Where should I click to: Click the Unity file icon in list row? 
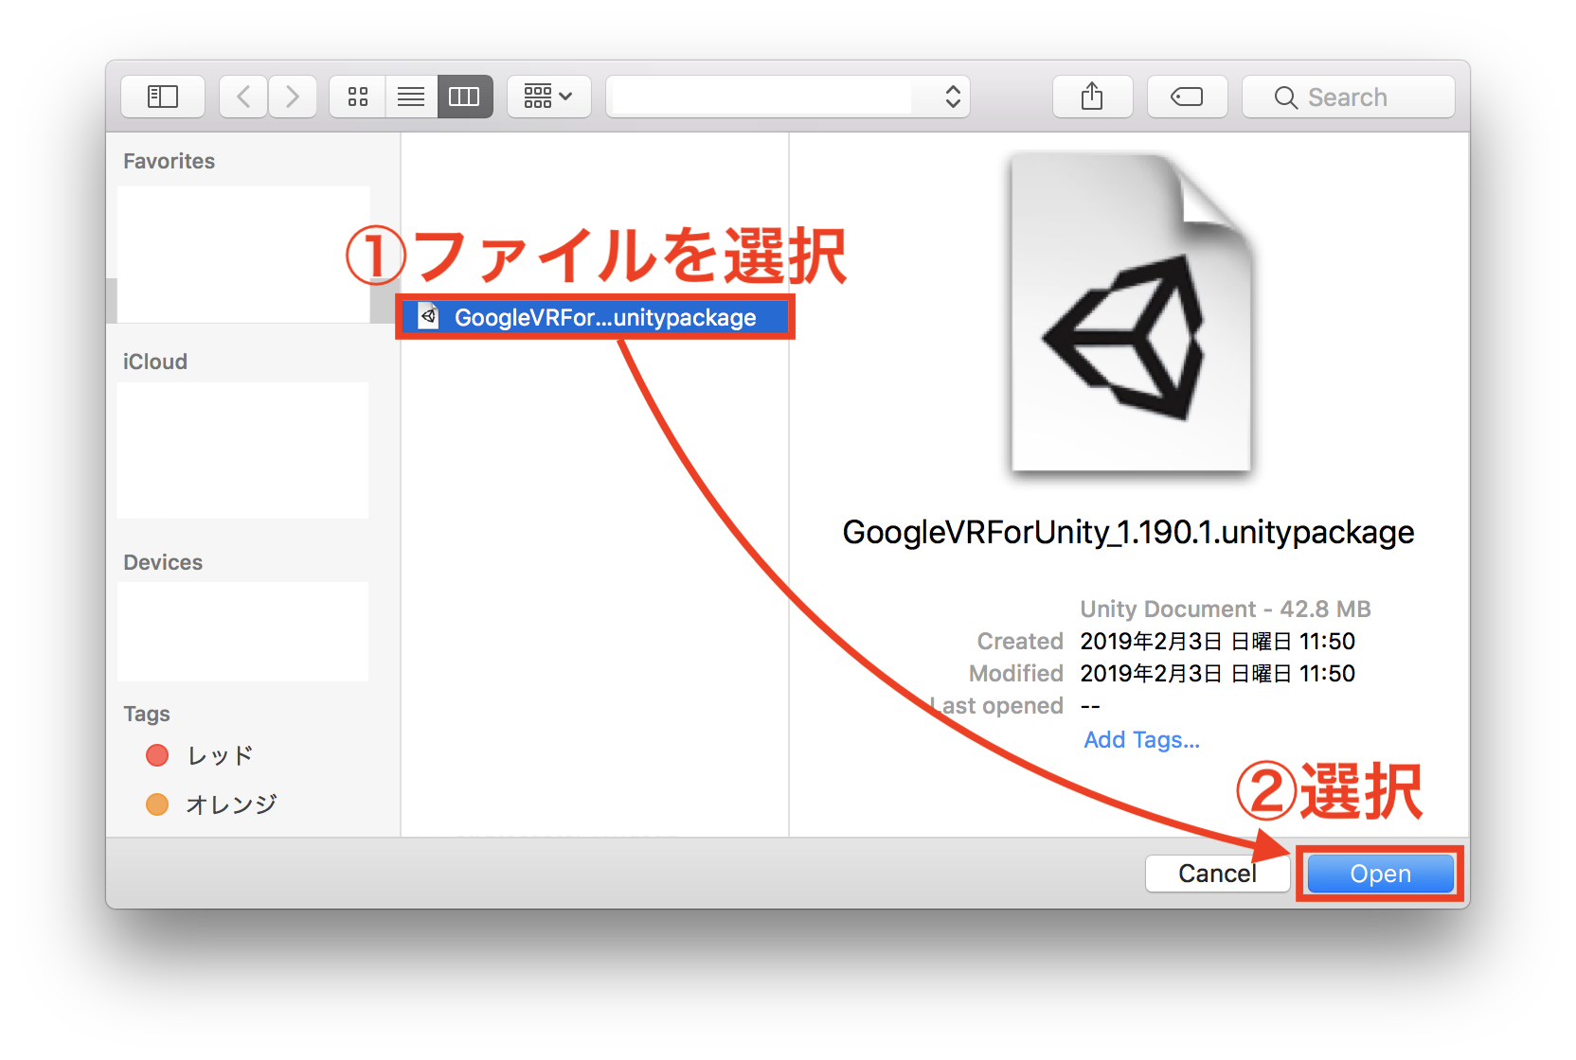point(429,316)
